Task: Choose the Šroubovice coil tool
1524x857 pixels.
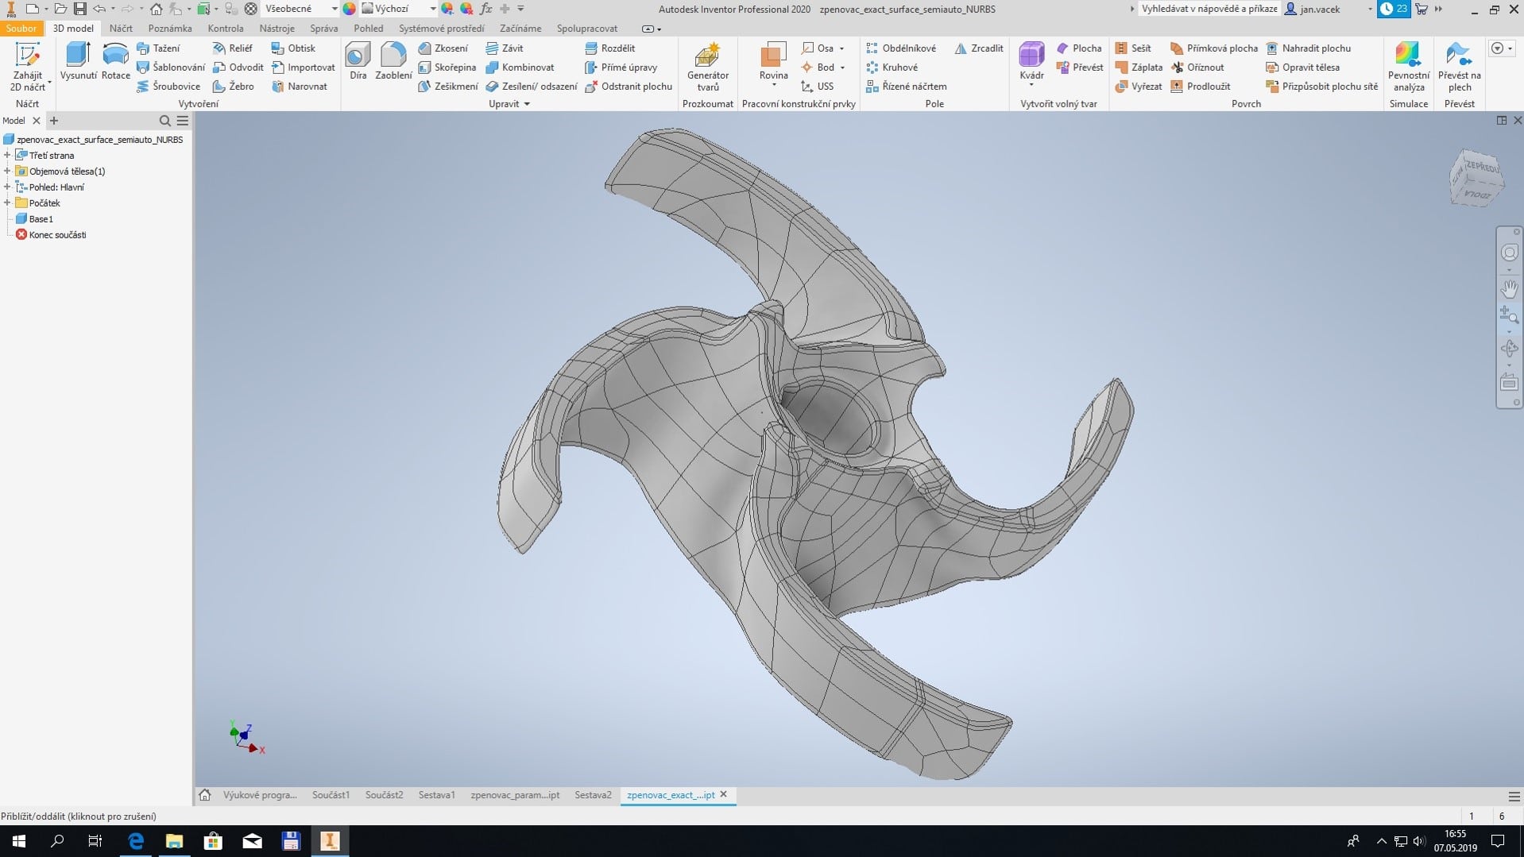Action: click(168, 87)
